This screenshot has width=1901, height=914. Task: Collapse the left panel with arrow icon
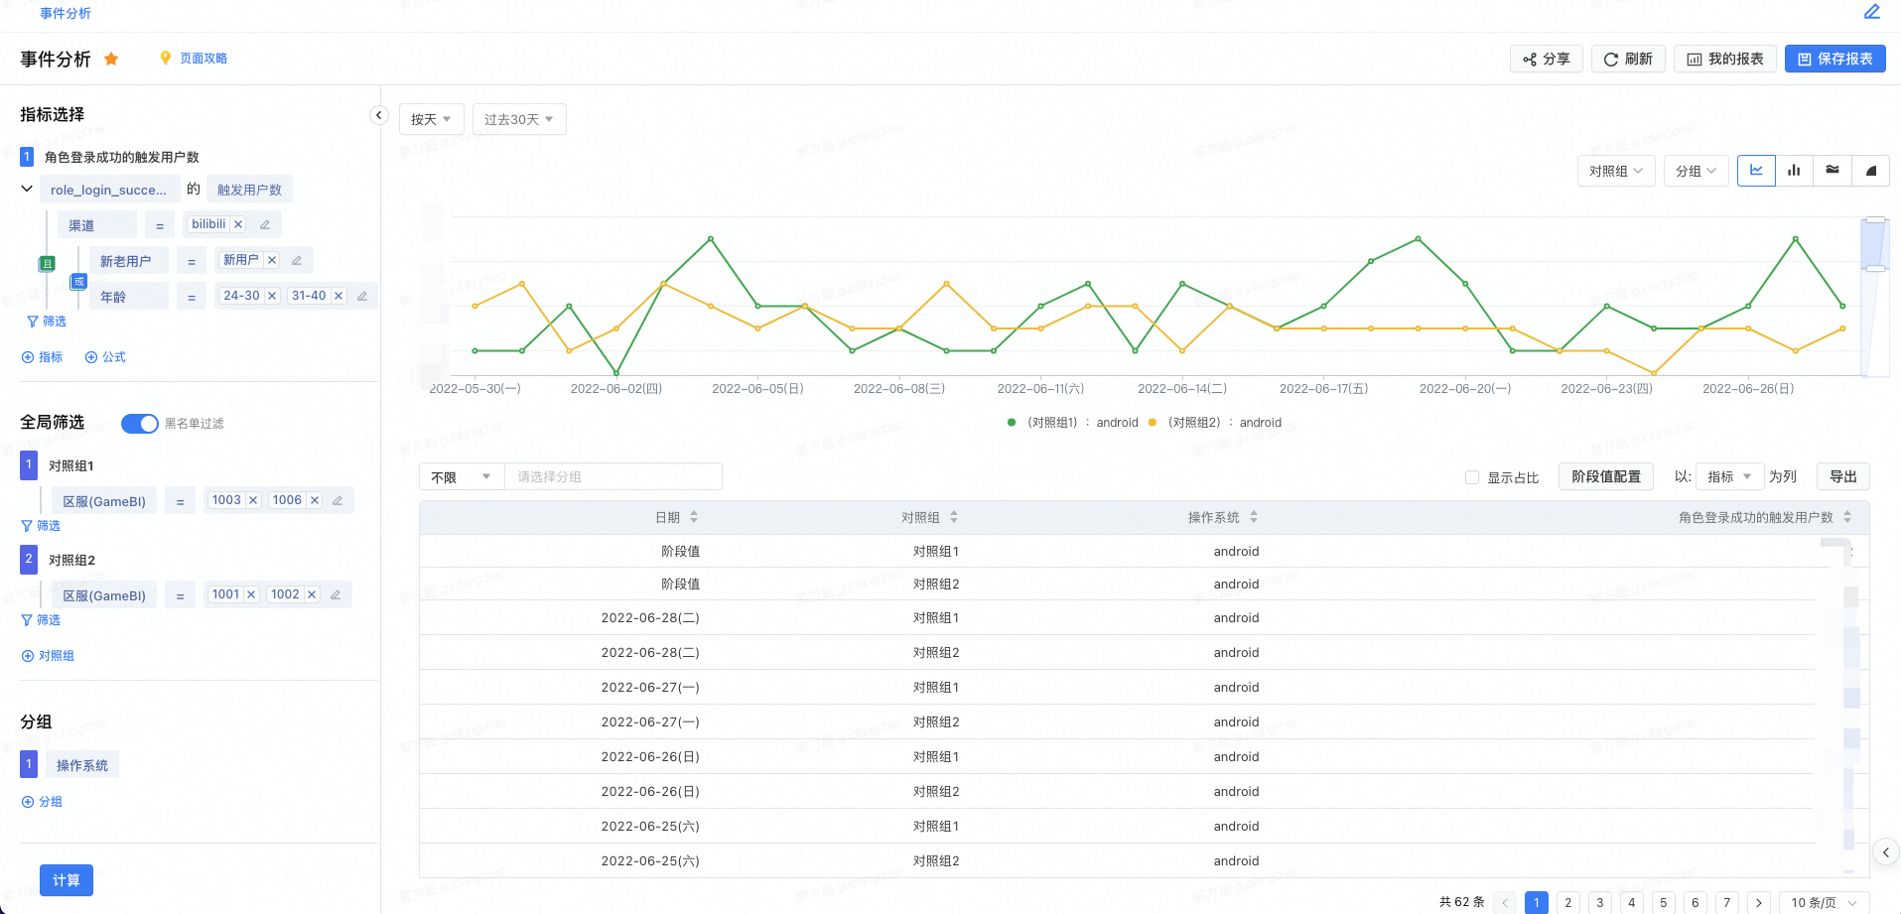coord(378,115)
